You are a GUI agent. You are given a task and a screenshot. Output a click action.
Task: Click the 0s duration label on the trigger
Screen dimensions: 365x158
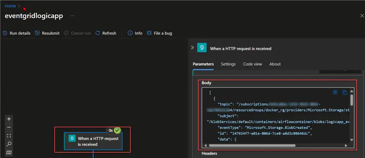(x=111, y=130)
